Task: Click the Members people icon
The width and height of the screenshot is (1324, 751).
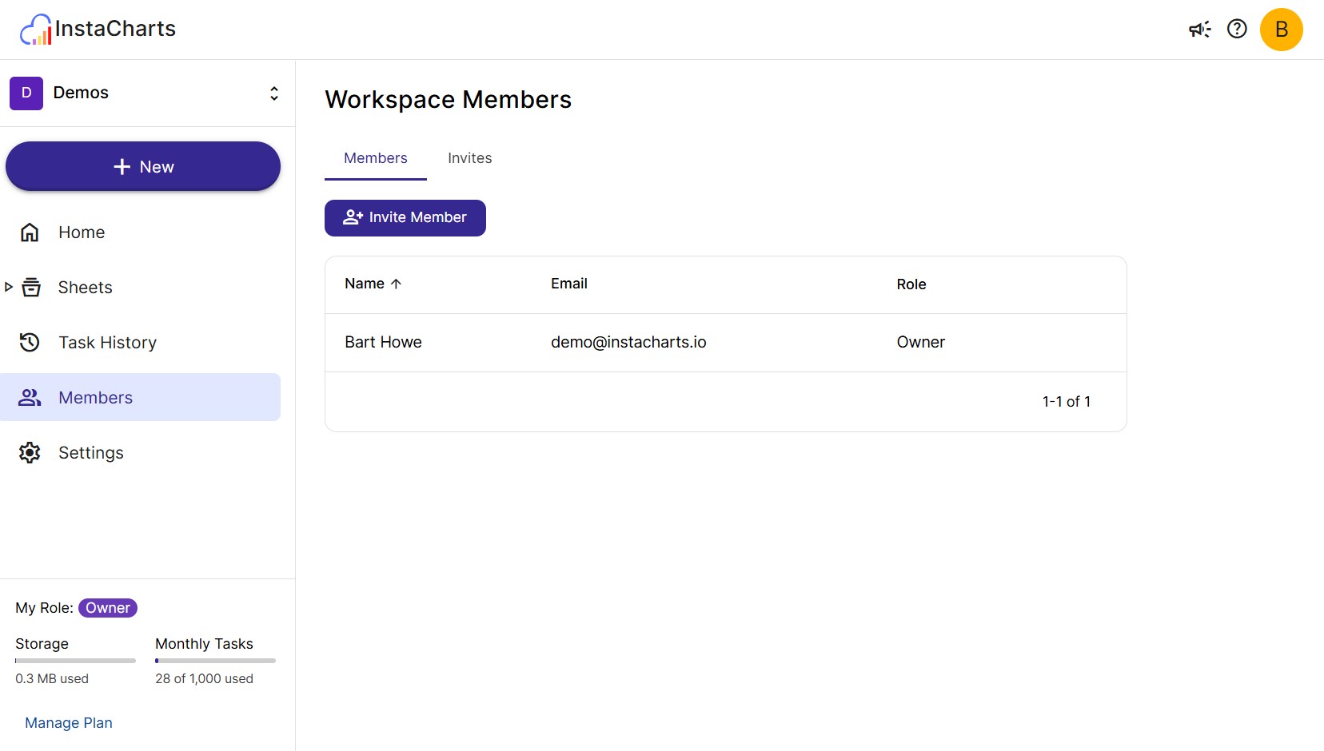Action: 30,397
